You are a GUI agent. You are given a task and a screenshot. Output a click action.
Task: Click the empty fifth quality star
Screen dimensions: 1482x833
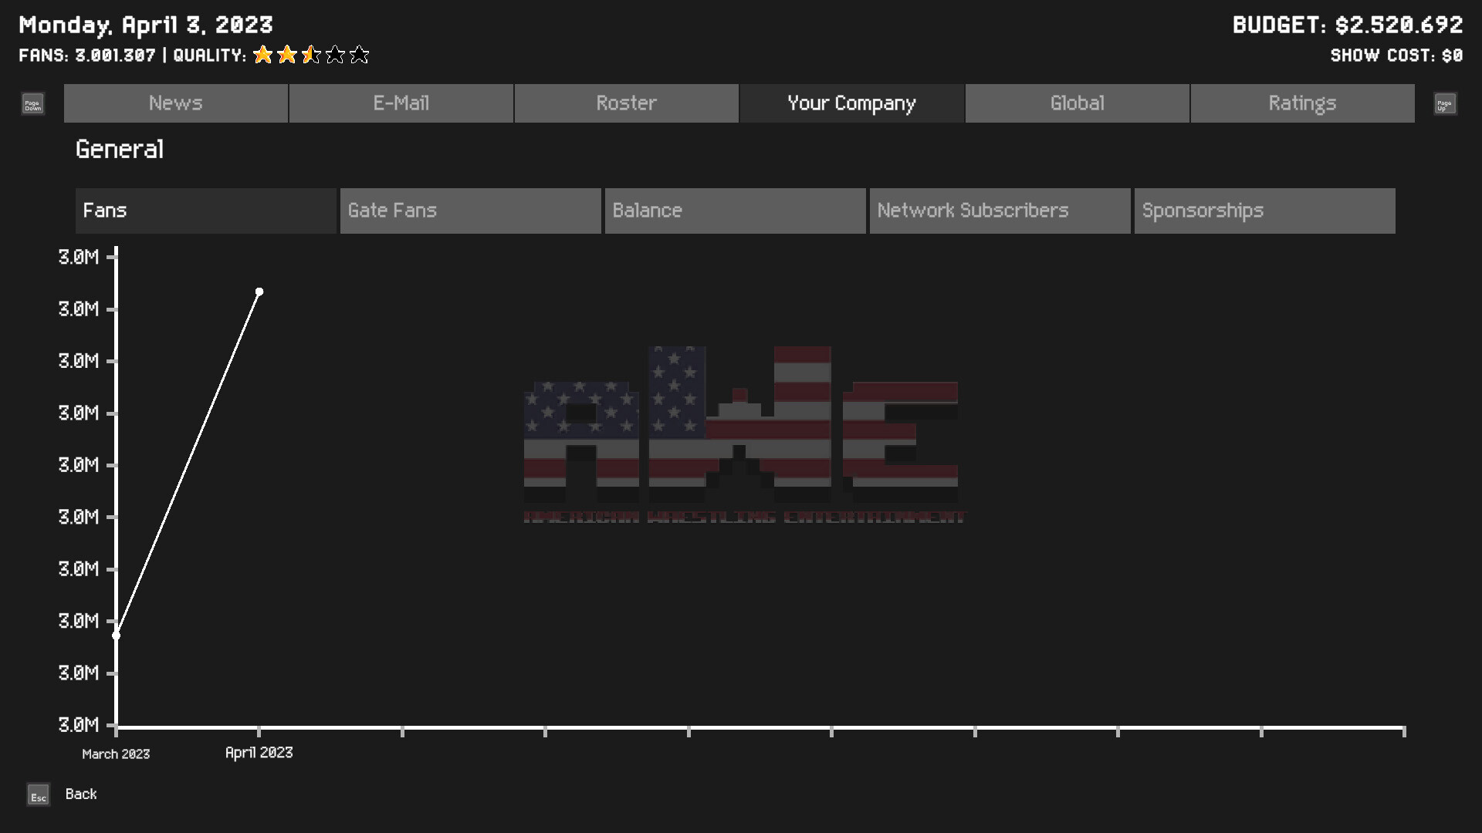[x=359, y=55]
